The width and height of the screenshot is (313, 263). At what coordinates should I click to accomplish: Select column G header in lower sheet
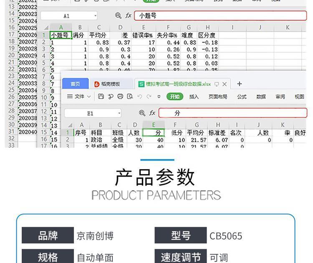[x=196, y=124]
